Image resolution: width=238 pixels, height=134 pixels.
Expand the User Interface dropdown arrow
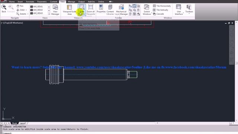coord(183,13)
